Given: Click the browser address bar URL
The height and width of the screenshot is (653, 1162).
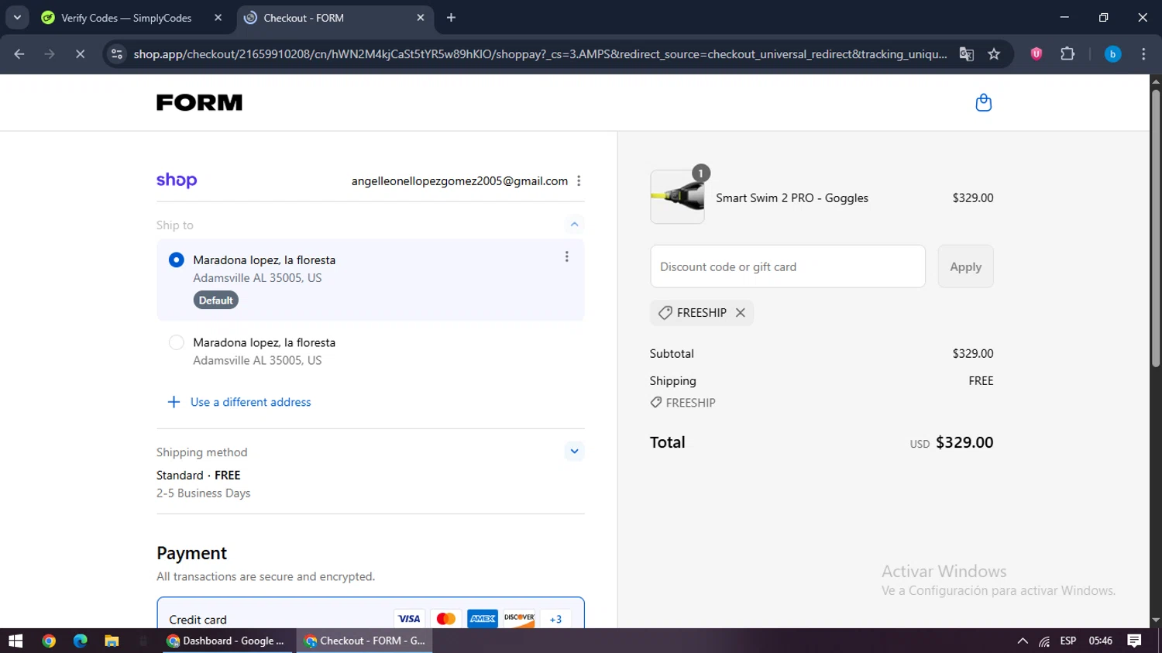Looking at the screenshot, I should point(540,54).
